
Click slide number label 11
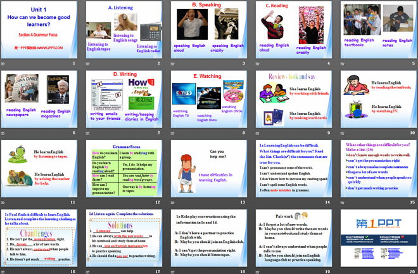click(x=73, y=202)
